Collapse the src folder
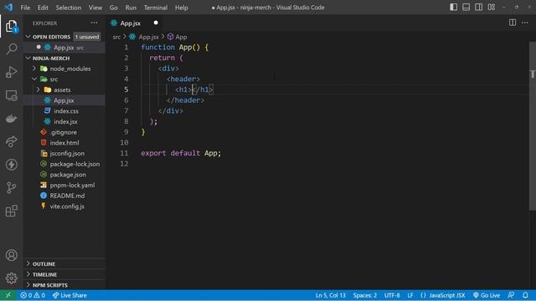Viewport: 536px width, 301px height. pos(34,79)
